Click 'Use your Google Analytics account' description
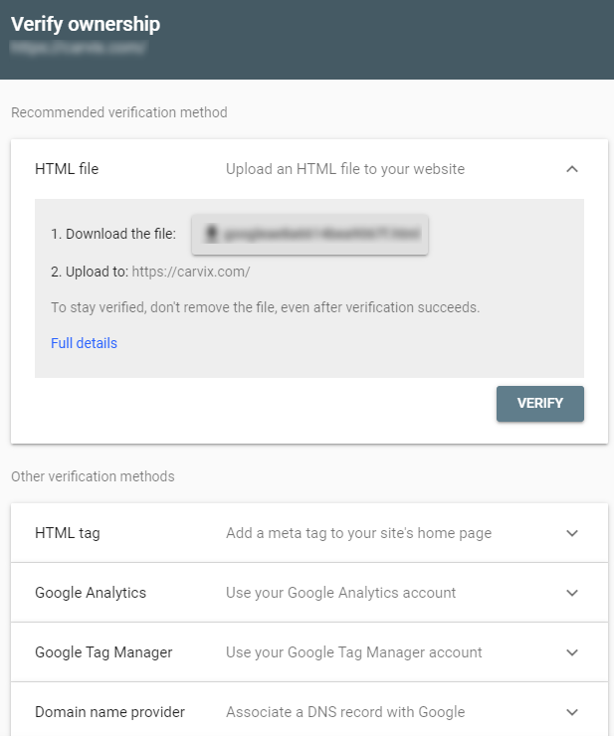Viewport: 614px width, 736px height. coord(340,593)
